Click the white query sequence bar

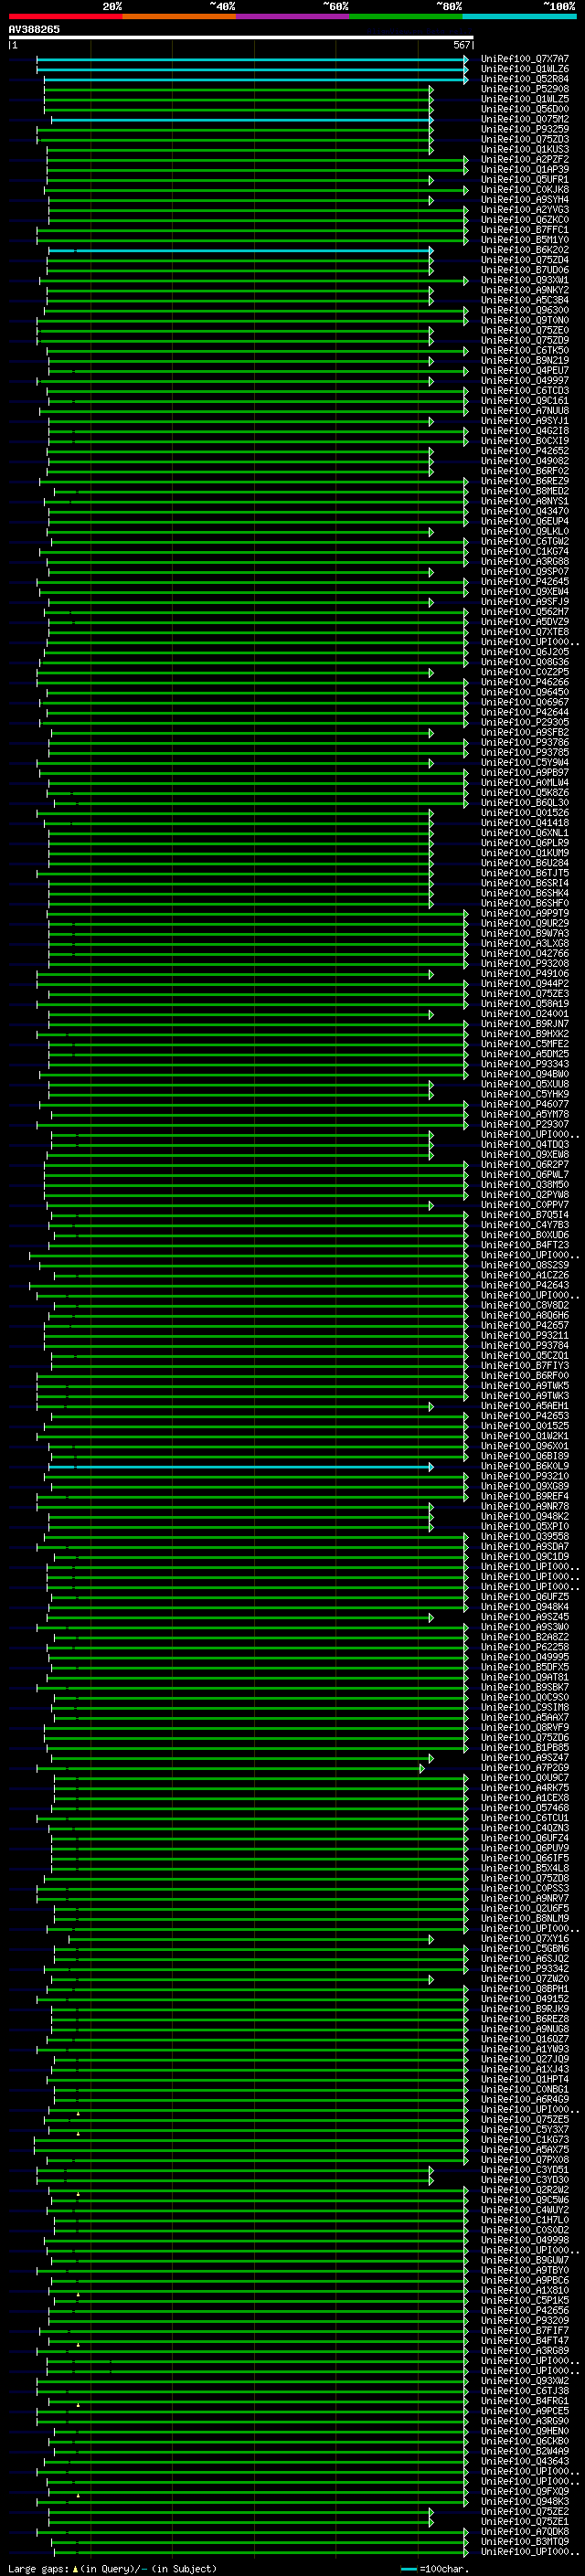241,38
